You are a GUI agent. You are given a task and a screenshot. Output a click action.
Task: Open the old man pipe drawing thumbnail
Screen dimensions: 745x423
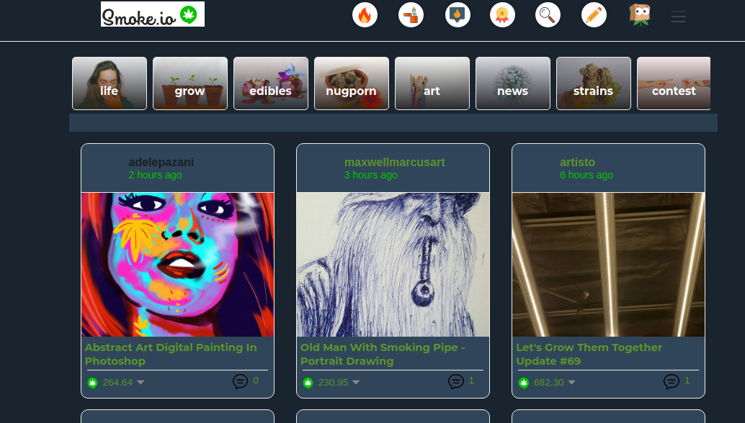tap(393, 265)
